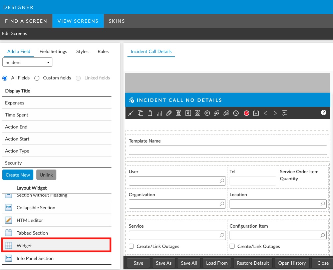Click the Restore Default button
Screen dimensions: 333x270
[x=253, y=263]
